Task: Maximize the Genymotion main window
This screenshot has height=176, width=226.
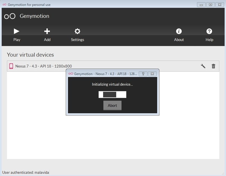Action: 210,5
